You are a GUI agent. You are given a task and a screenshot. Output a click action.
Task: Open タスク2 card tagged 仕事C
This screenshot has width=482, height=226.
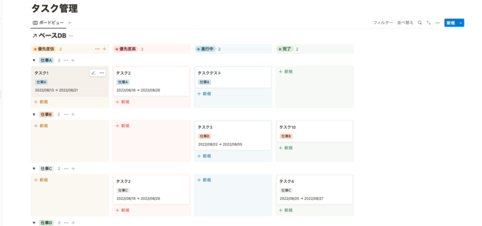tap(152, 190)
